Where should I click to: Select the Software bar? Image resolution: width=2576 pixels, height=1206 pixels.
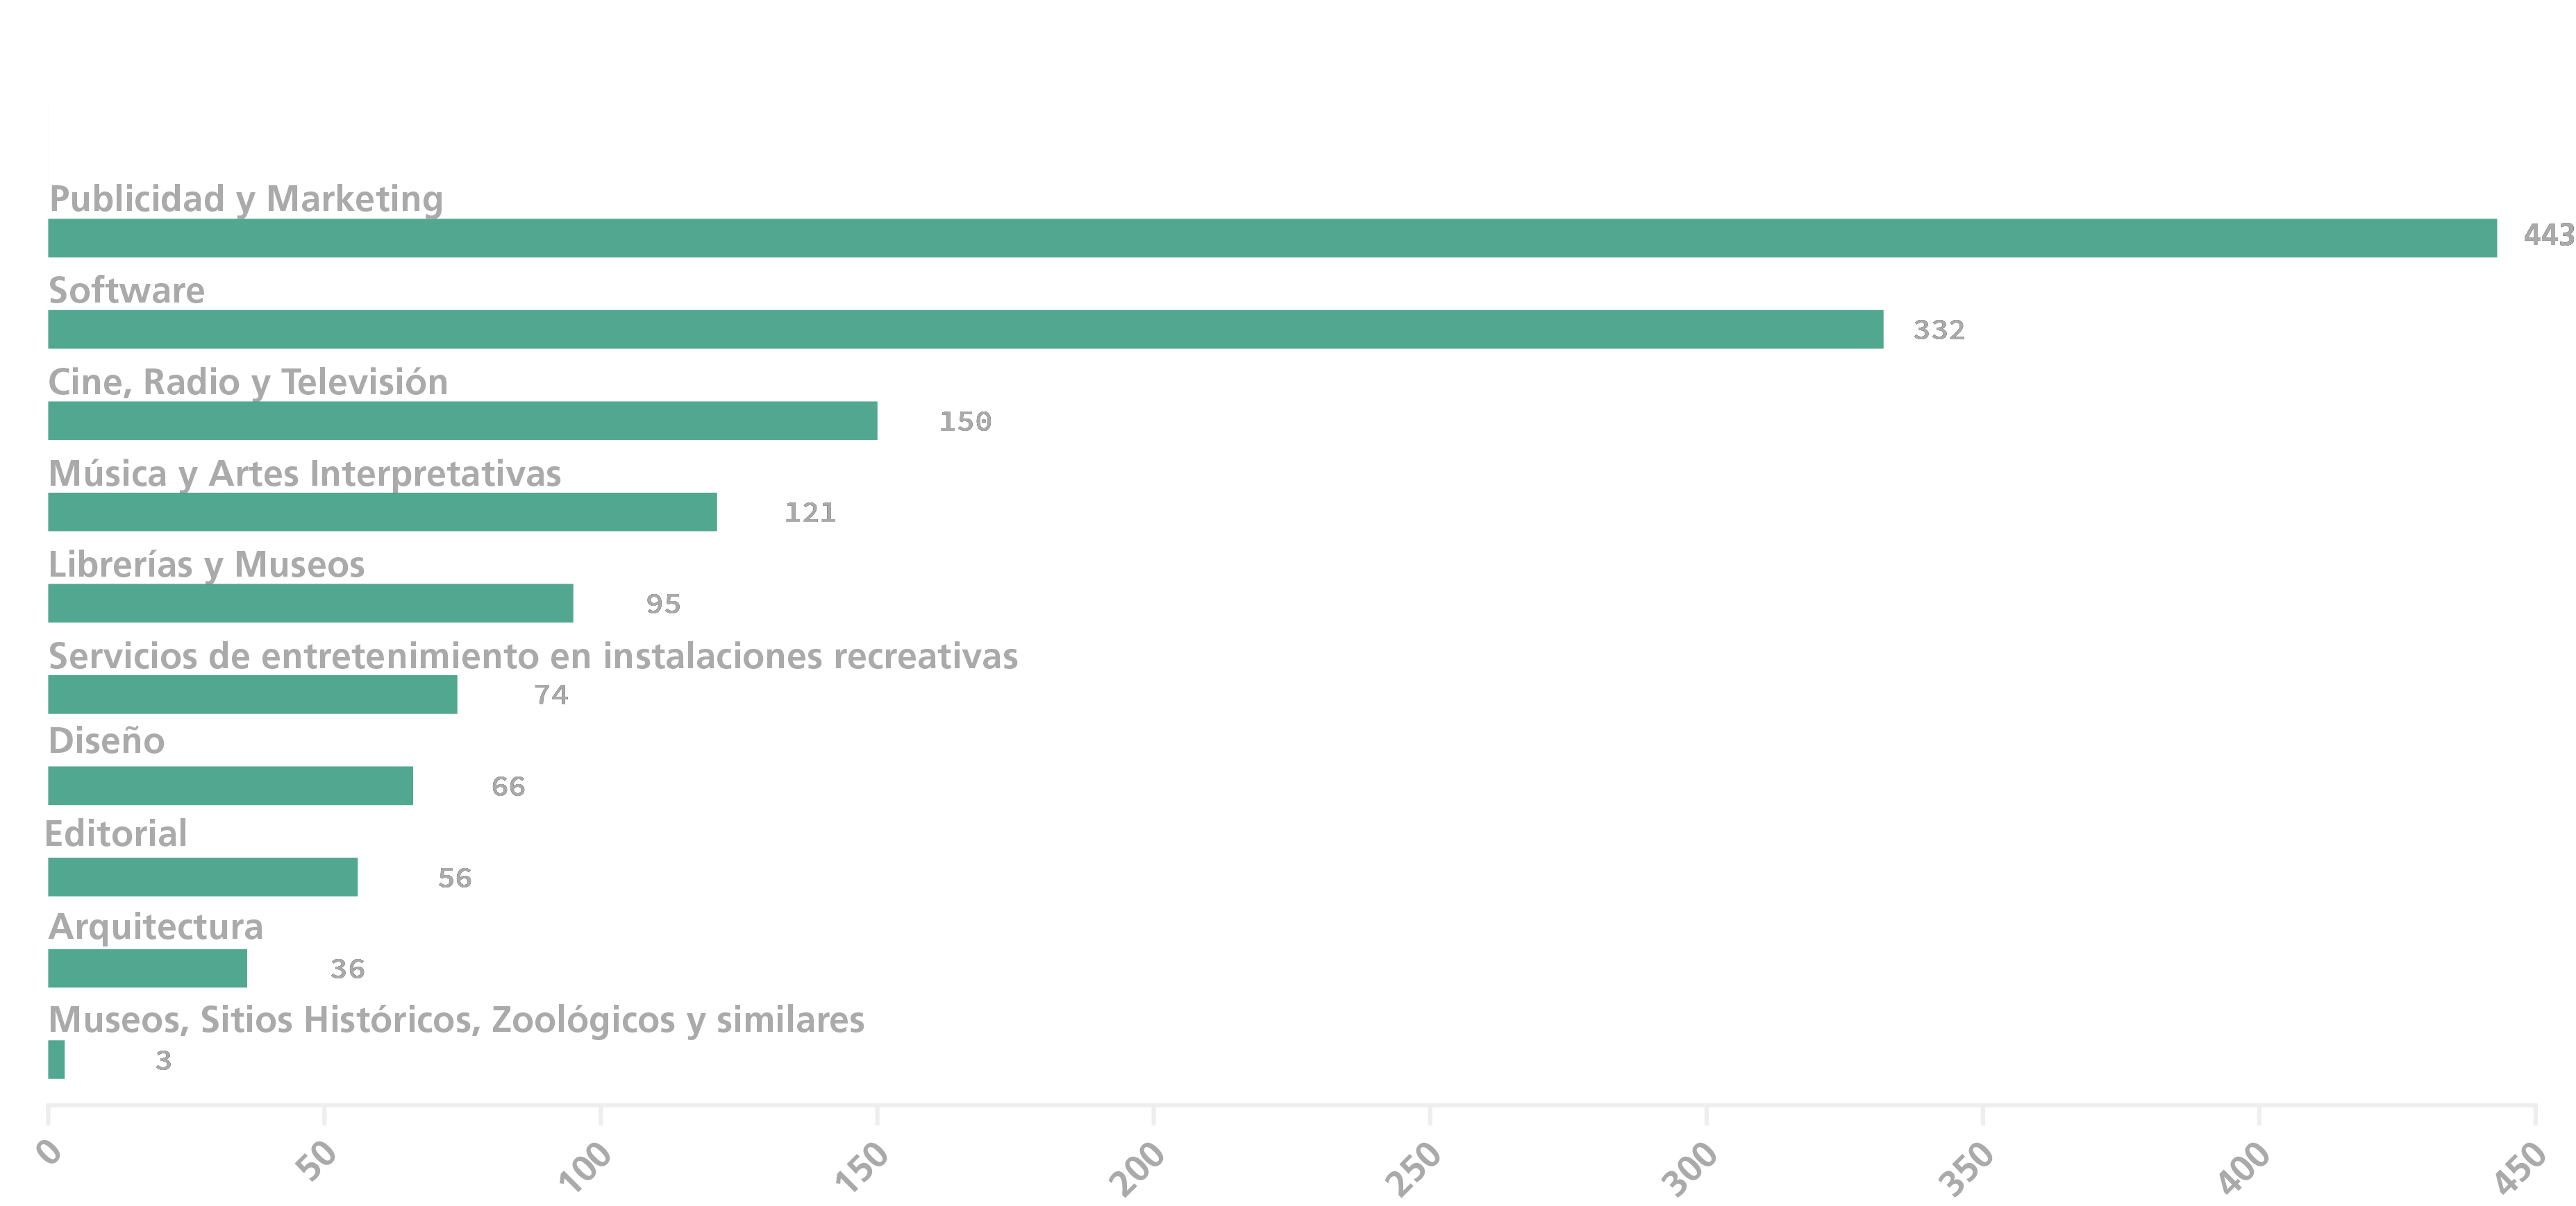click(965, 330)
